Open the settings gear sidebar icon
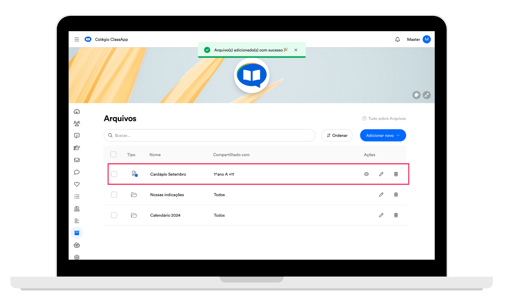Image resolution: width=506 pixels, height=305 pixels. (77, 257)
